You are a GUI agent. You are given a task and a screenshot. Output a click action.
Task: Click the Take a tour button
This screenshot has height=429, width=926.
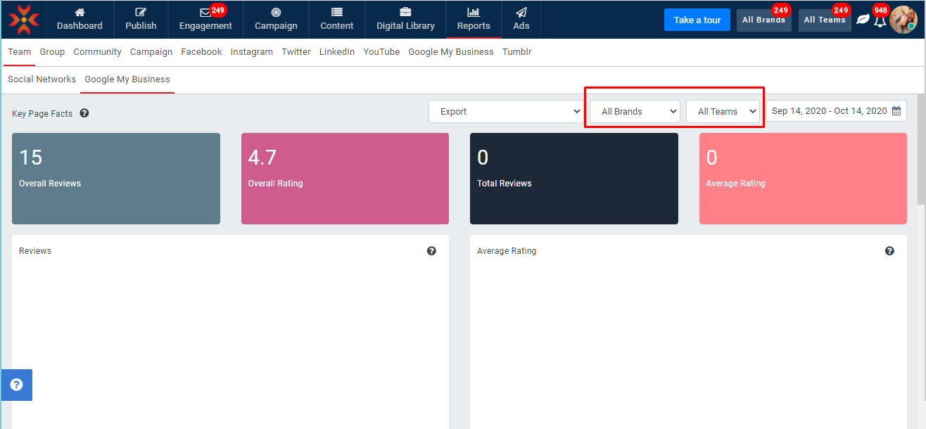pos(697,20)
